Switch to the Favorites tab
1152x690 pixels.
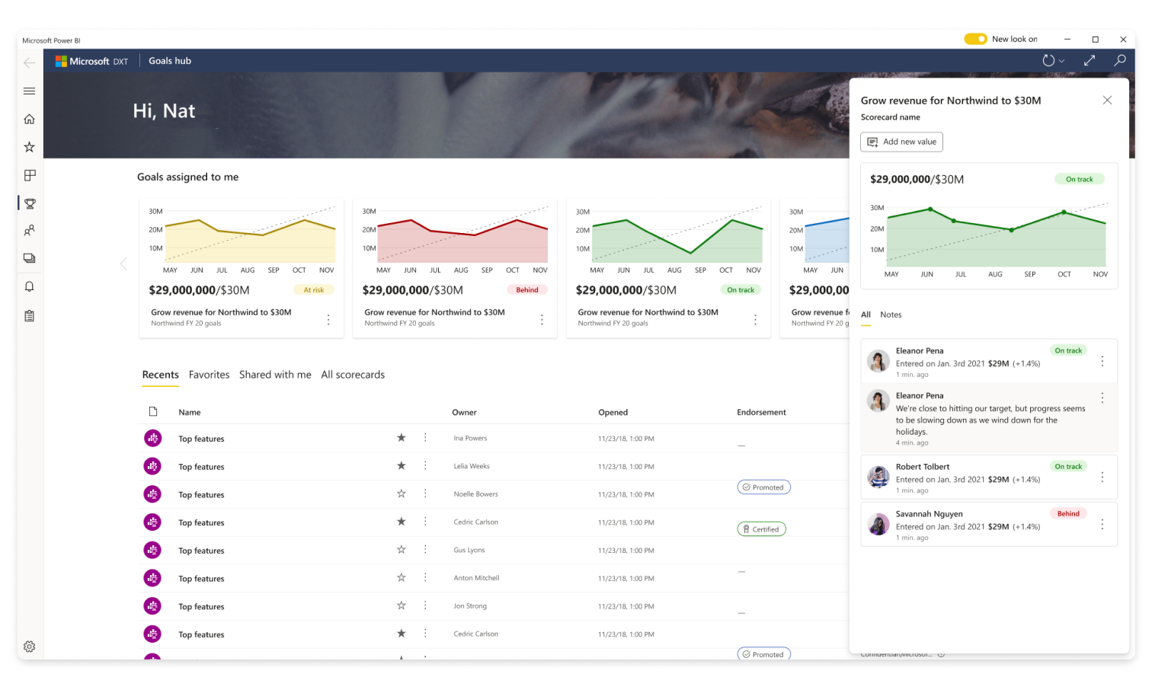[x=209, y=375]
